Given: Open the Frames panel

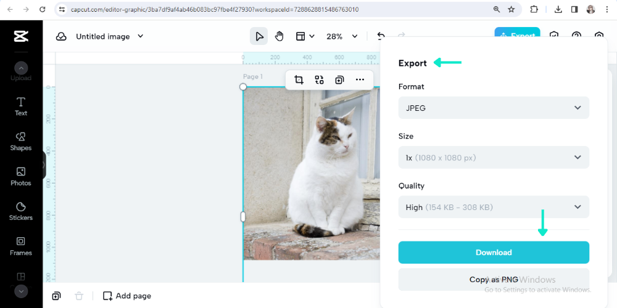Looking at the screenshot, I should (21, 247).
